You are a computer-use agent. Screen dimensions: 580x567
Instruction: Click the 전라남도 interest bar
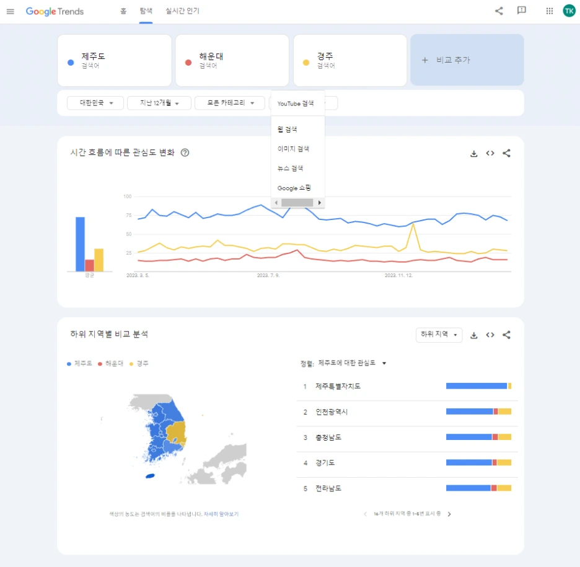point(478,488)
